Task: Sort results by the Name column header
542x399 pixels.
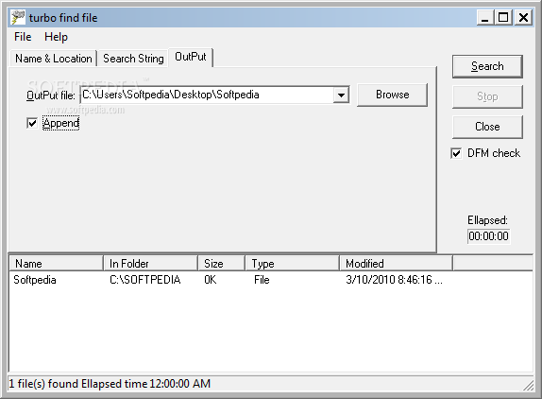Action: 56,264
